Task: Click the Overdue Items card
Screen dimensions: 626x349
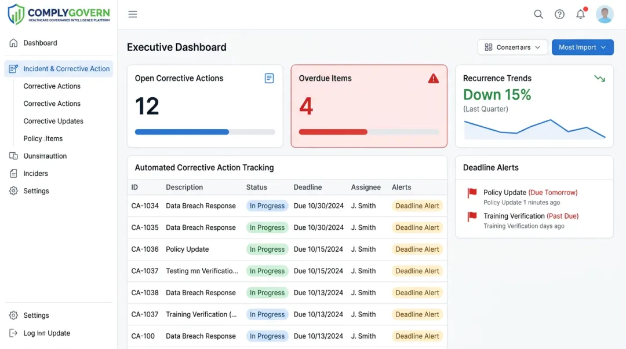Action: point(369,106)
